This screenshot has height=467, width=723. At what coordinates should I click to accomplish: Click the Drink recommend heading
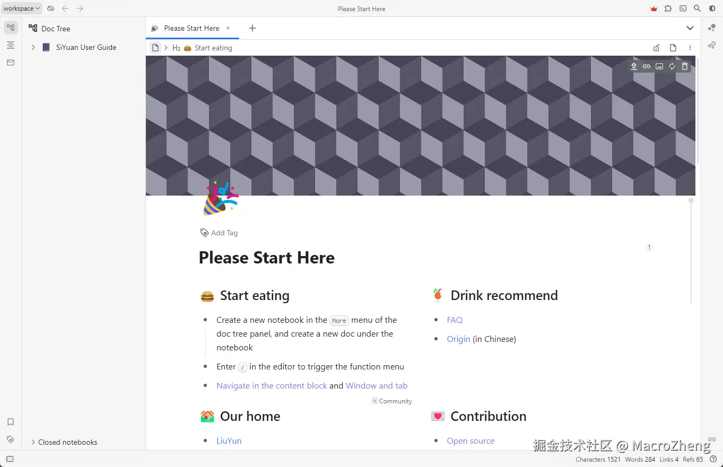click(504, 295)
